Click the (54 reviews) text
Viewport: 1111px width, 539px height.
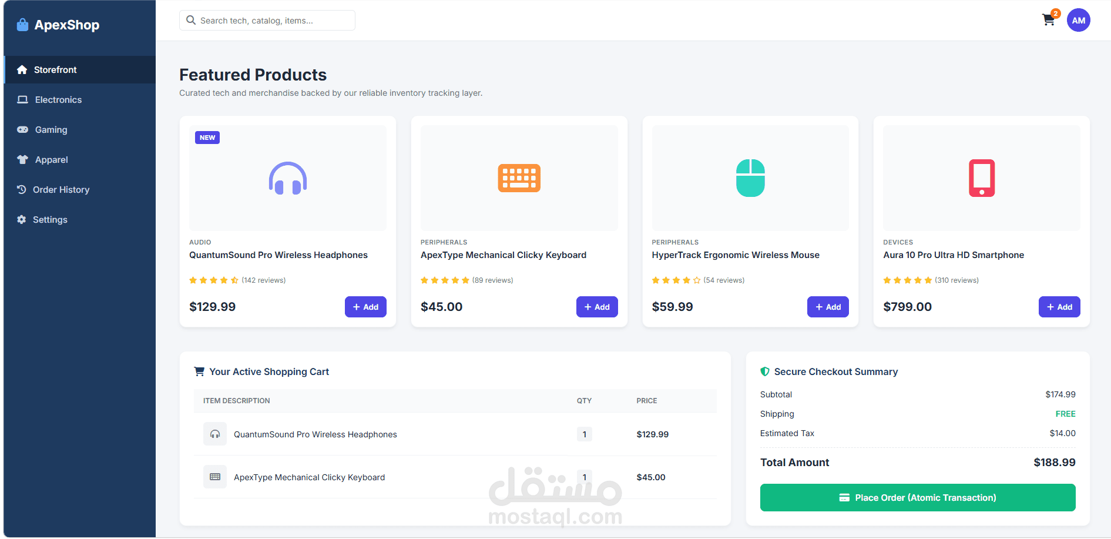[724, 280]
